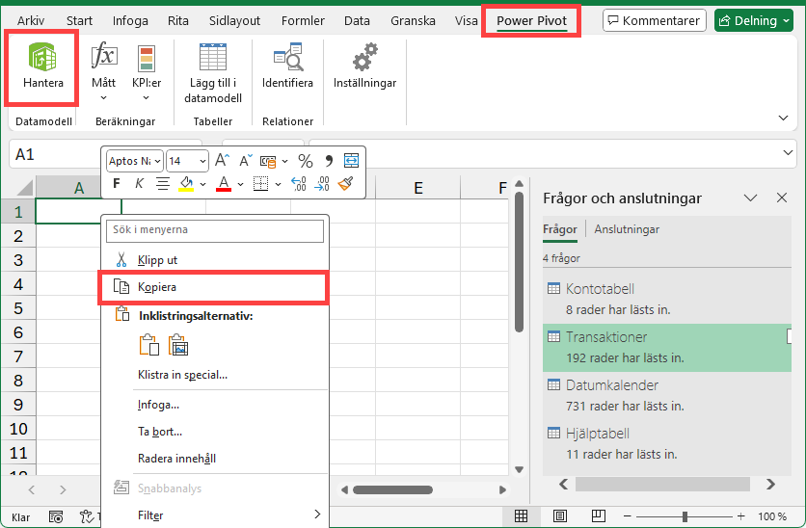Click the zoom slider handle
806x528 pixels.
pos(685,516)
